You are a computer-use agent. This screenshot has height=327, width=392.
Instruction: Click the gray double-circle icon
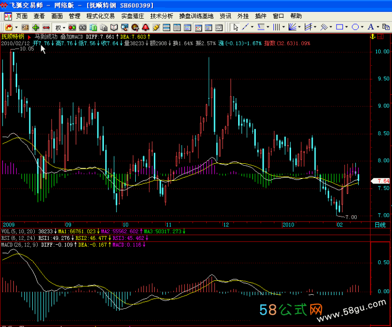[82, 27]
